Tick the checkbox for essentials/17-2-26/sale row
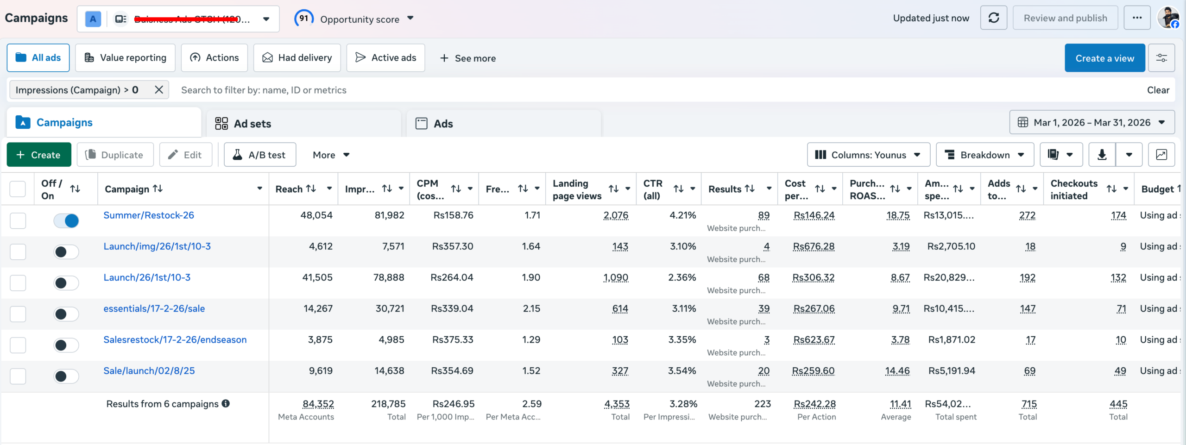1186x445 pixels. [x=18, y=314]
